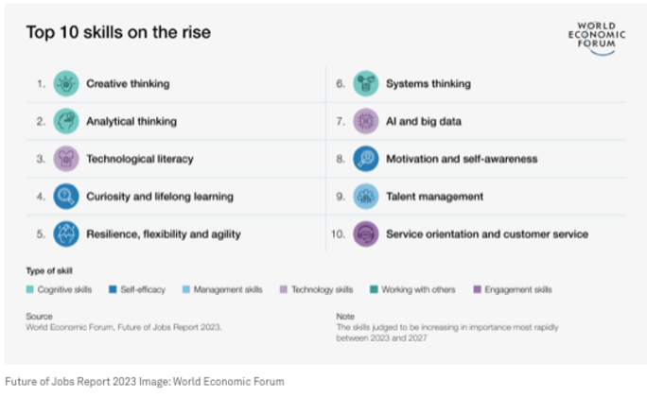Click the Cognitive skills legend swatch

29,289
